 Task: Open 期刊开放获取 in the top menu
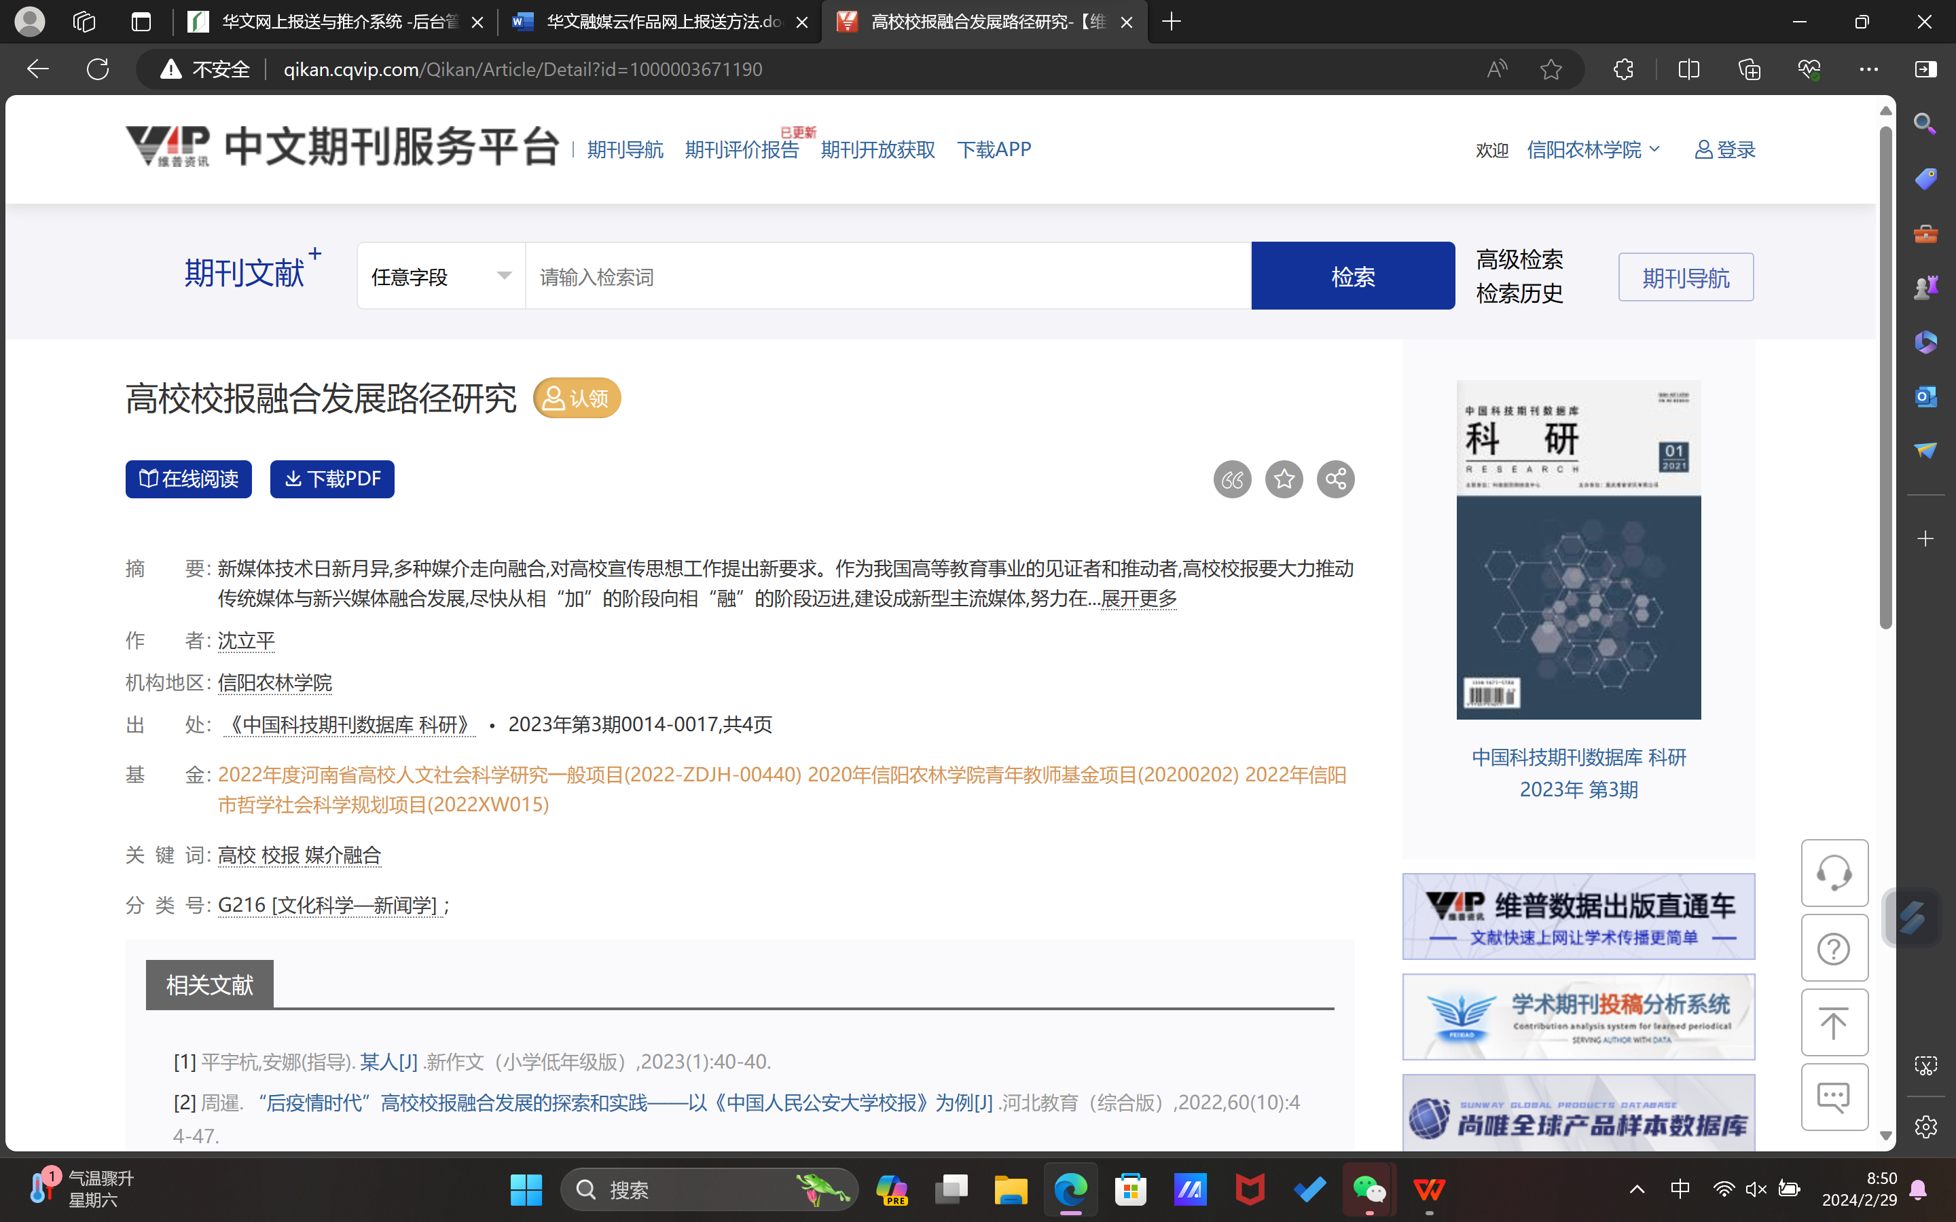[x=877, y=149]
